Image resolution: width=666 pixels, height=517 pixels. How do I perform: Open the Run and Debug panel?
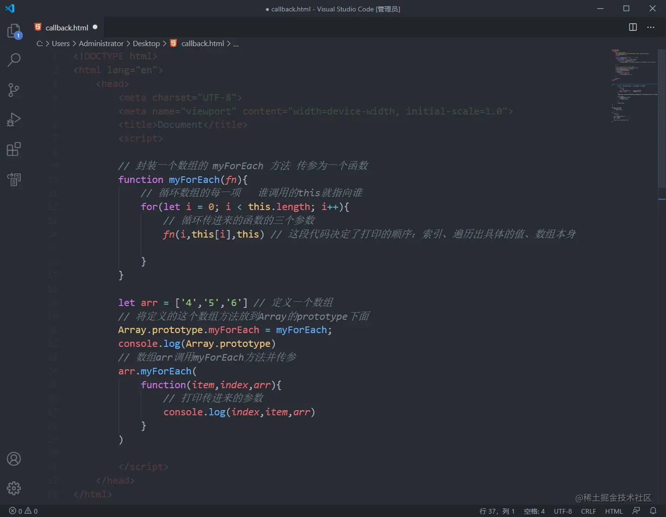point(14,119)
